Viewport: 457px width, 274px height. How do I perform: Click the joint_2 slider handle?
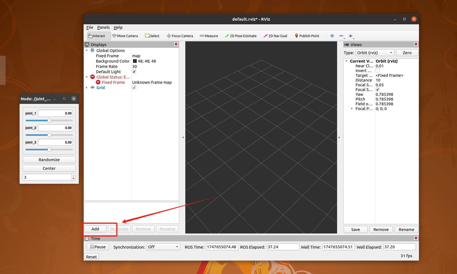(49, 135)
